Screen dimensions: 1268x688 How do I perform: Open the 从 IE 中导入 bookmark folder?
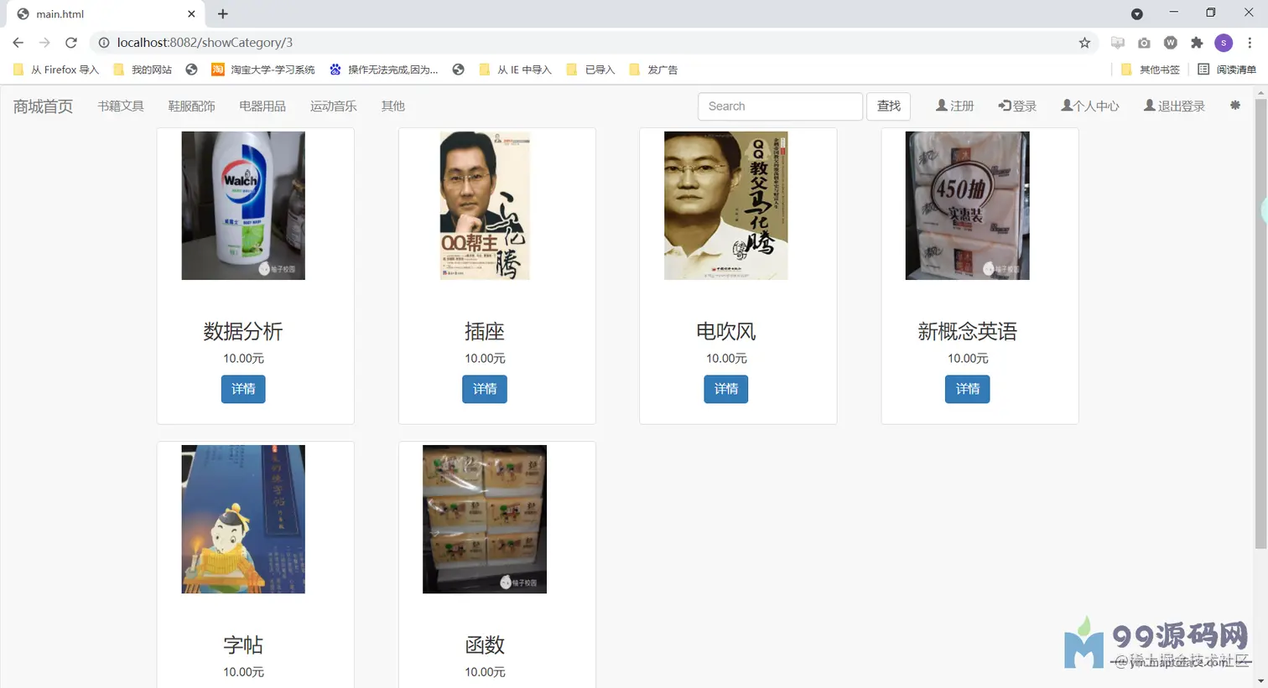point(515,70)
